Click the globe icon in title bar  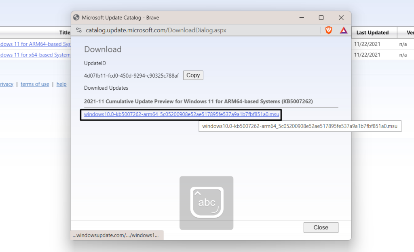[76, 17]
